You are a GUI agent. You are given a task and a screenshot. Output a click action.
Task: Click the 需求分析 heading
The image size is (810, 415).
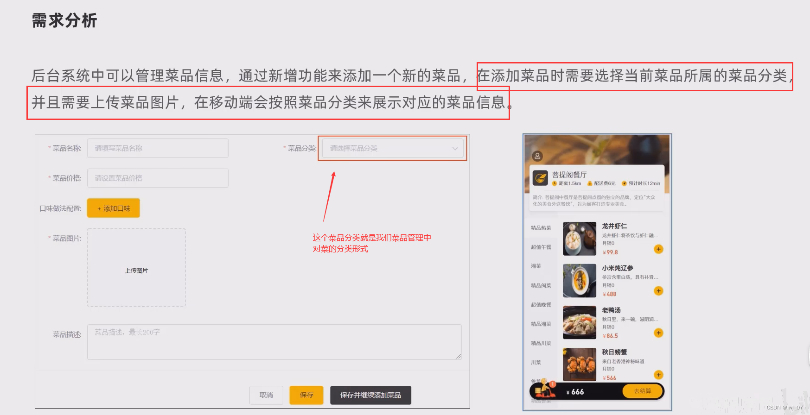[x=64, y=20]
